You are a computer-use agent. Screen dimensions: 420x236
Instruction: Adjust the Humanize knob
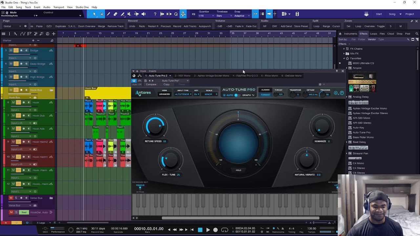322,127
